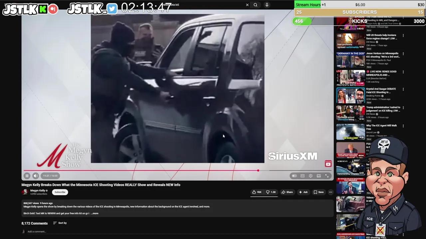
Task: Open the JD Vance on ICE shooting thumbnail
Action: [350, 186]
